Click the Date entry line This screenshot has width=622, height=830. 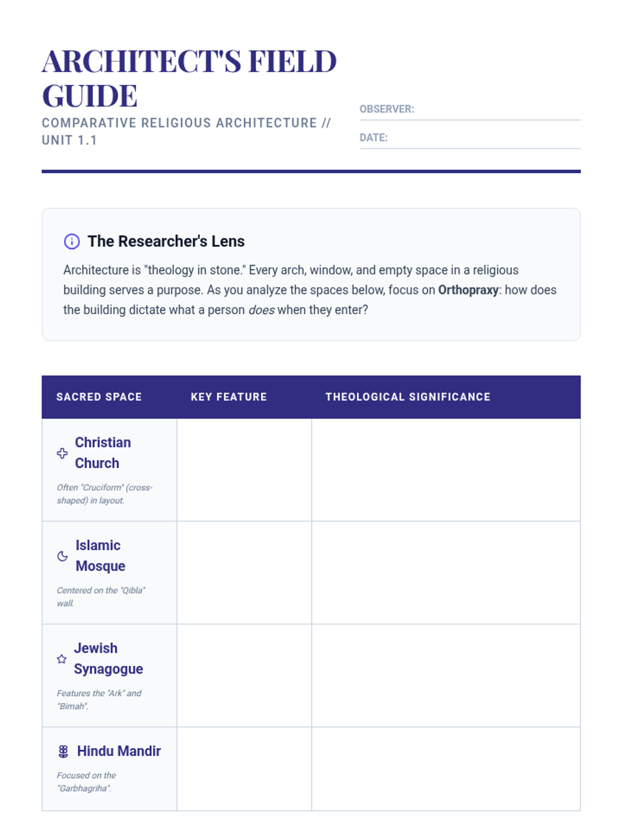point(483,139)
